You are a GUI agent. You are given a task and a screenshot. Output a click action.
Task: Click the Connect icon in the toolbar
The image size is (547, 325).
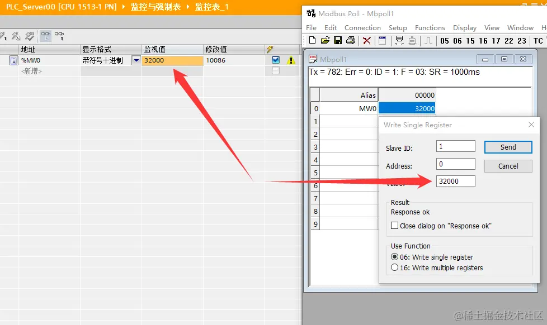click(399, 41)
